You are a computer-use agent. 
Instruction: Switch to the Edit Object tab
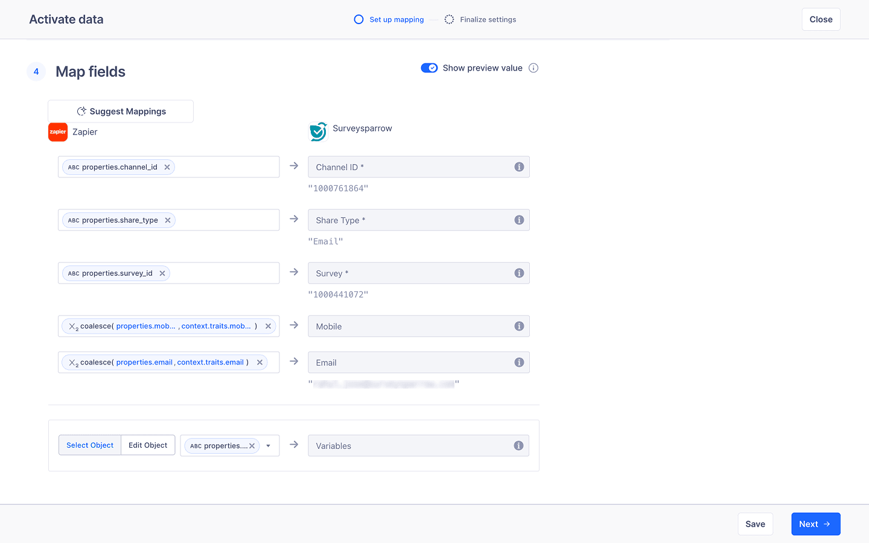[148, 445]
